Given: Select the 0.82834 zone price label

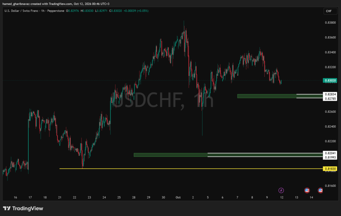Looking at the screenshot, I should tap(330, 94).
